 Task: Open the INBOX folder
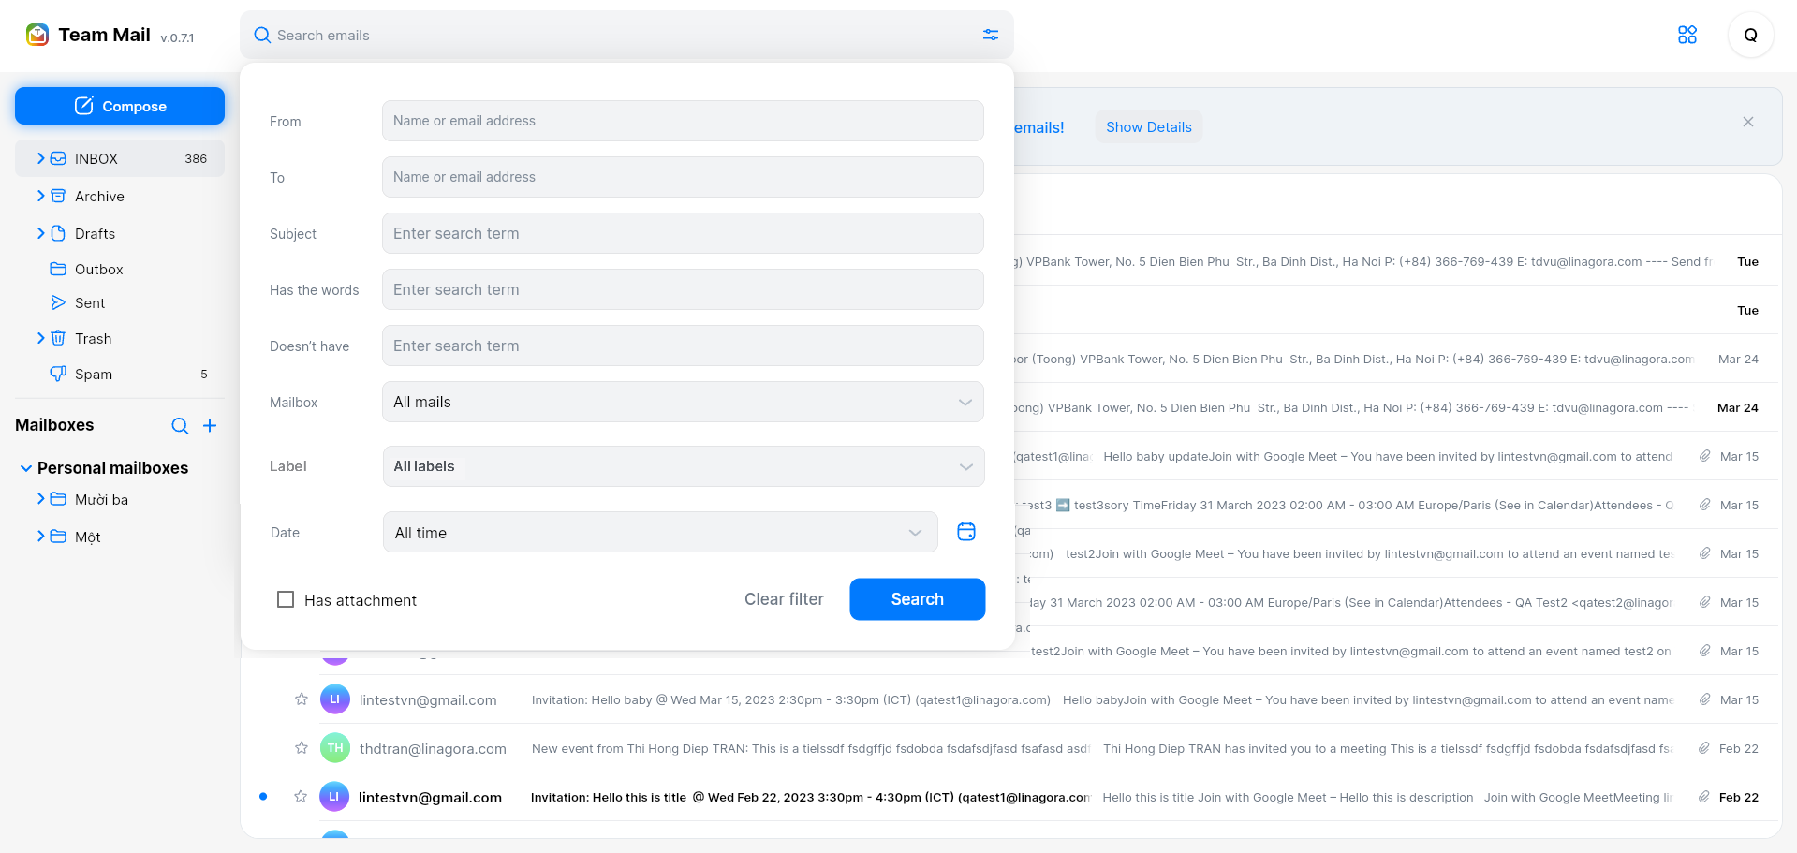(x=119, y=158)
